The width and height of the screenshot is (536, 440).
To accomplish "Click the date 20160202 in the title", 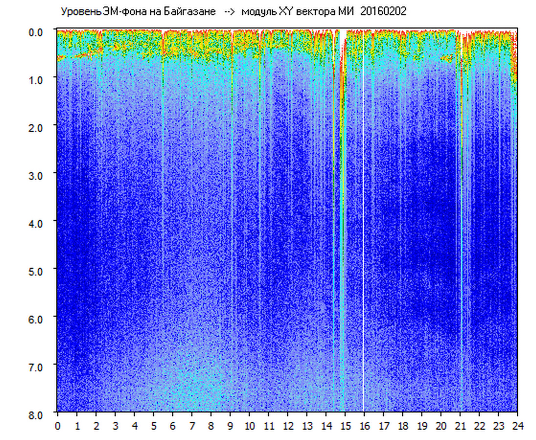I will click(383, 12).
